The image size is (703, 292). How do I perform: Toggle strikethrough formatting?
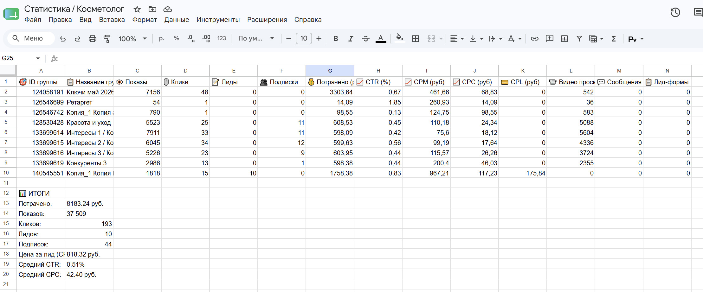click(365, 39)
